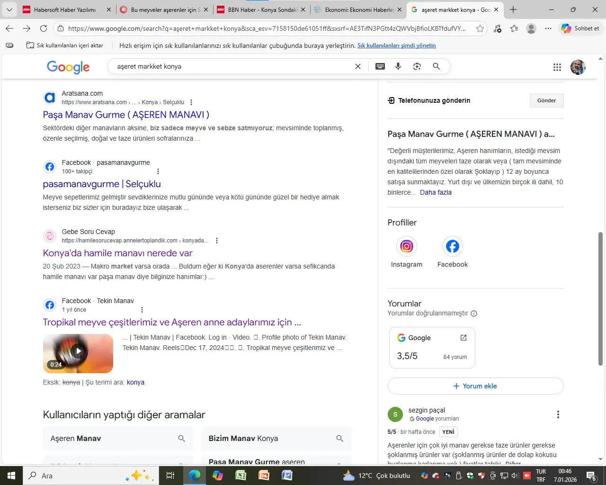606x485 pixels.
Task: Open more options for Aratsana.com result
Action: 191,102
